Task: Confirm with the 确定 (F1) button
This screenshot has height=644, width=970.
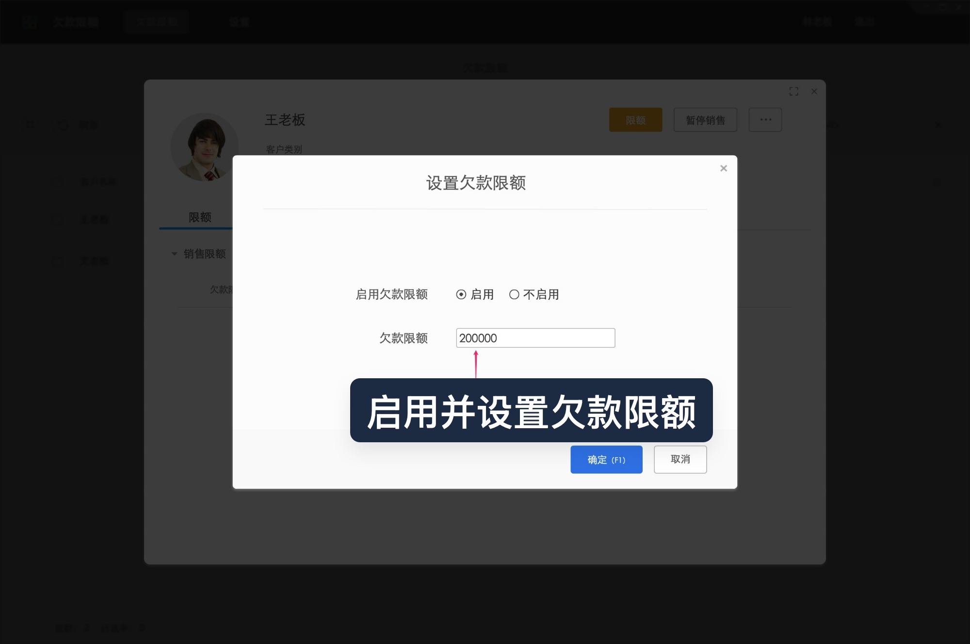Action: 606,459
